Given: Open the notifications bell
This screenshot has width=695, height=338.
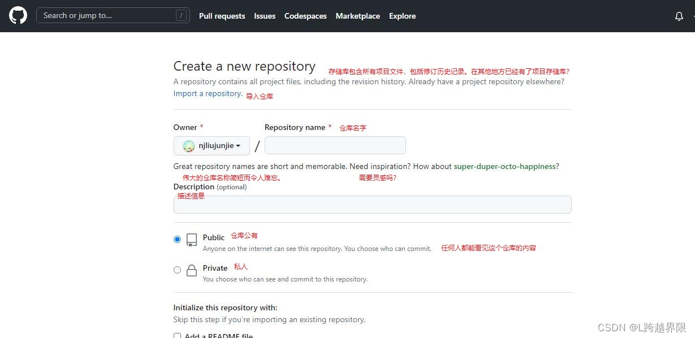Looking at the screenshot, I should (679, 16).
